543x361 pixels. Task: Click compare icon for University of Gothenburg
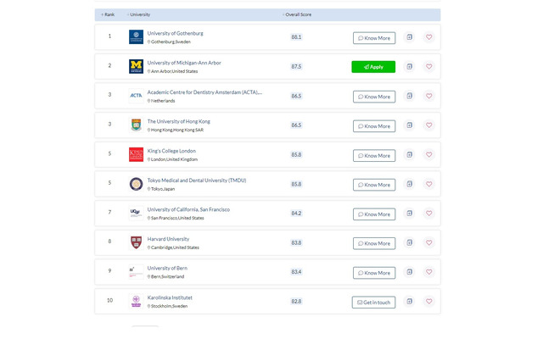pos(409,37)
